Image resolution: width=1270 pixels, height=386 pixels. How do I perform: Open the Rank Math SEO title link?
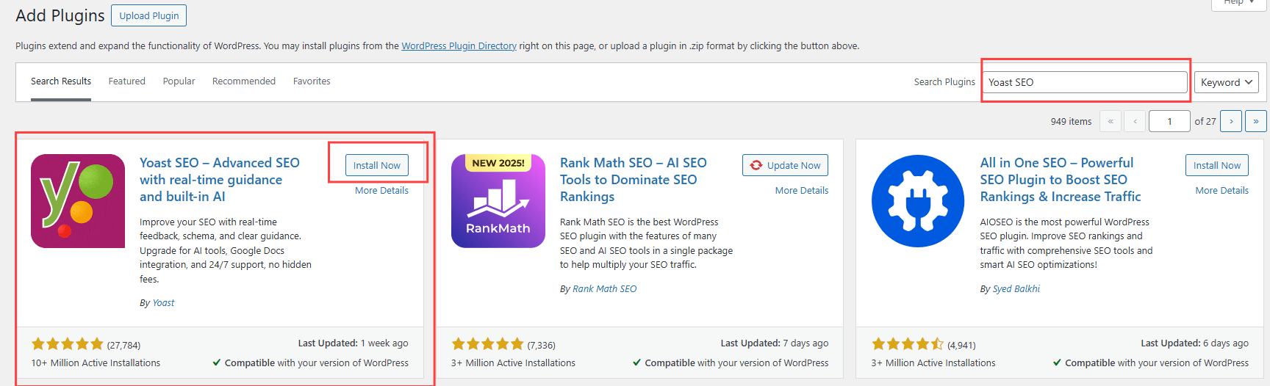pyautogui.click(x=634, y=180)
